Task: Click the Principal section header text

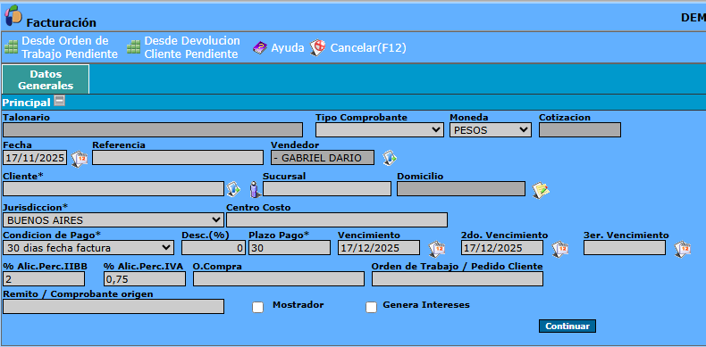Action: (27, 103)
